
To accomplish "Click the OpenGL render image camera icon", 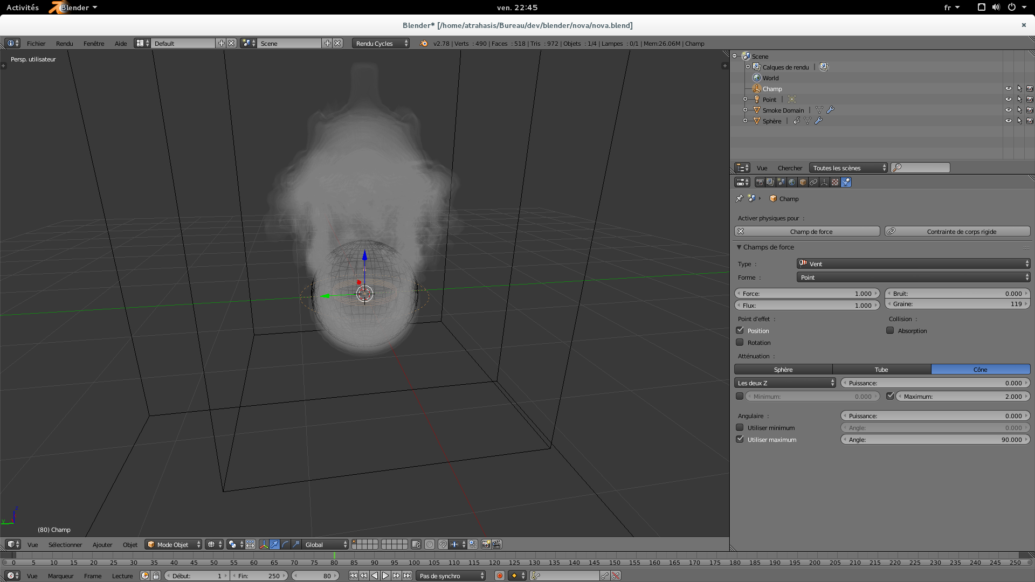I will click(486, 544).
